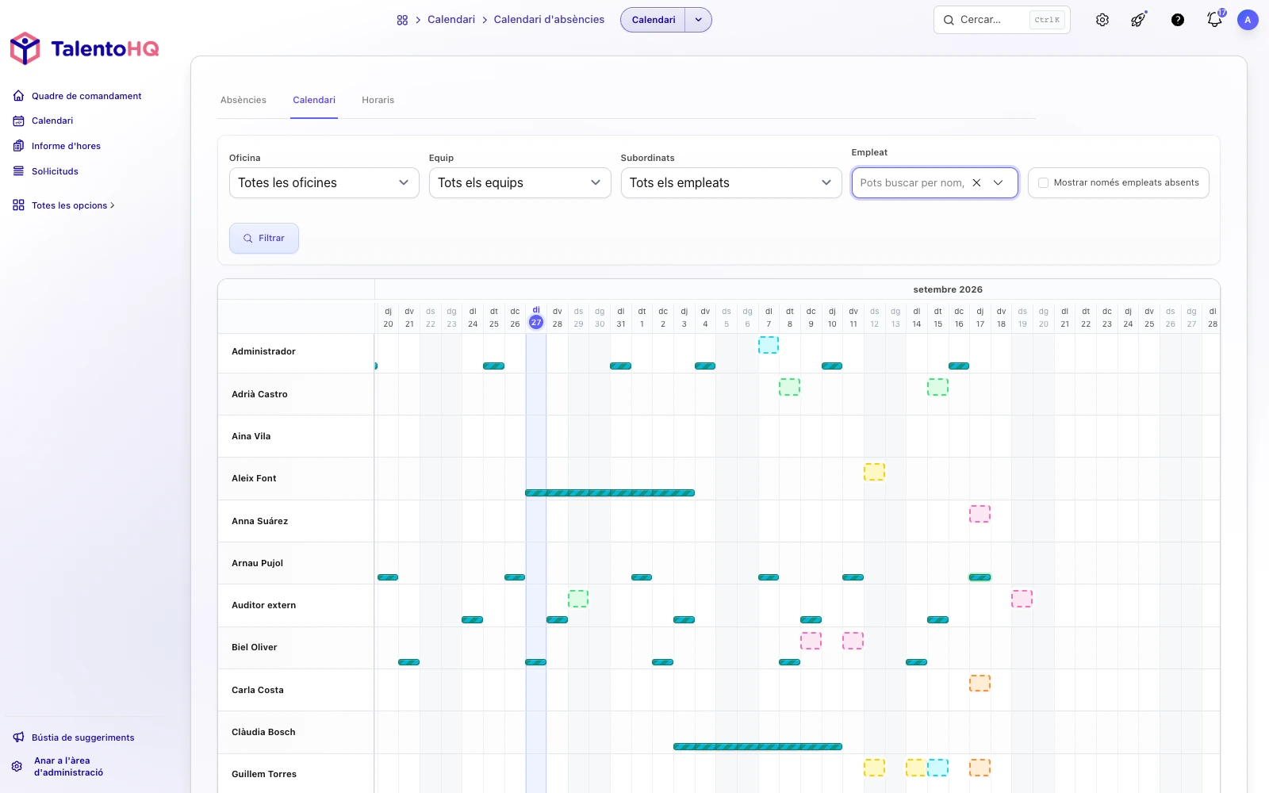Select the Adrià Castro employee name
Screen dimensions: 1269x793
(259, 394)
